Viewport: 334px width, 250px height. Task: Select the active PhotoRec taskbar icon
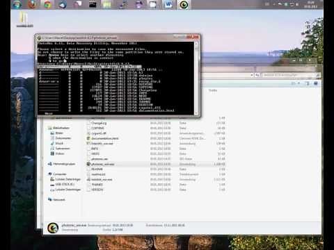[x=184, y=5]
